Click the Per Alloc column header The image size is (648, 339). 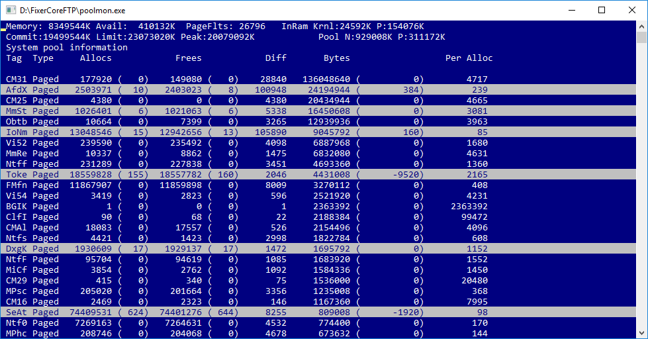pos(469,58)
